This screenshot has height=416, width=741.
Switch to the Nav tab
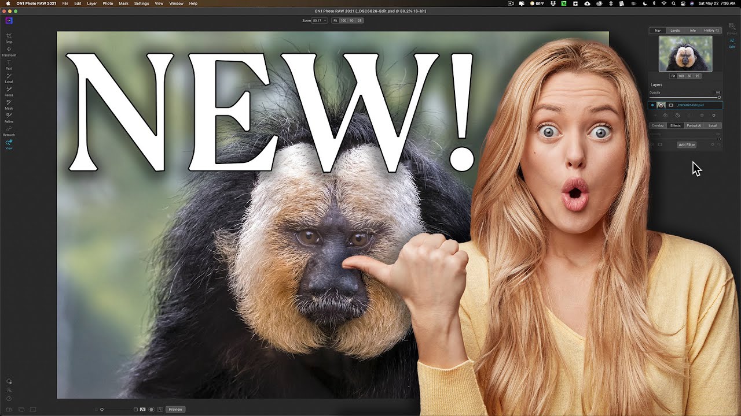click(658, 30)
